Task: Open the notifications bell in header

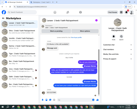Action: pos(126,12)
